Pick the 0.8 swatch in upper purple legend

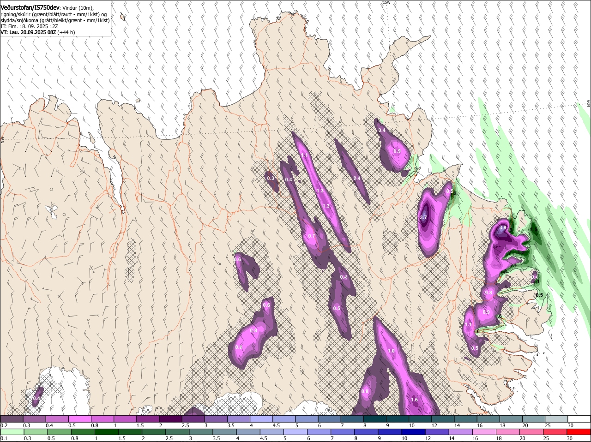click(x=102, y=419)
